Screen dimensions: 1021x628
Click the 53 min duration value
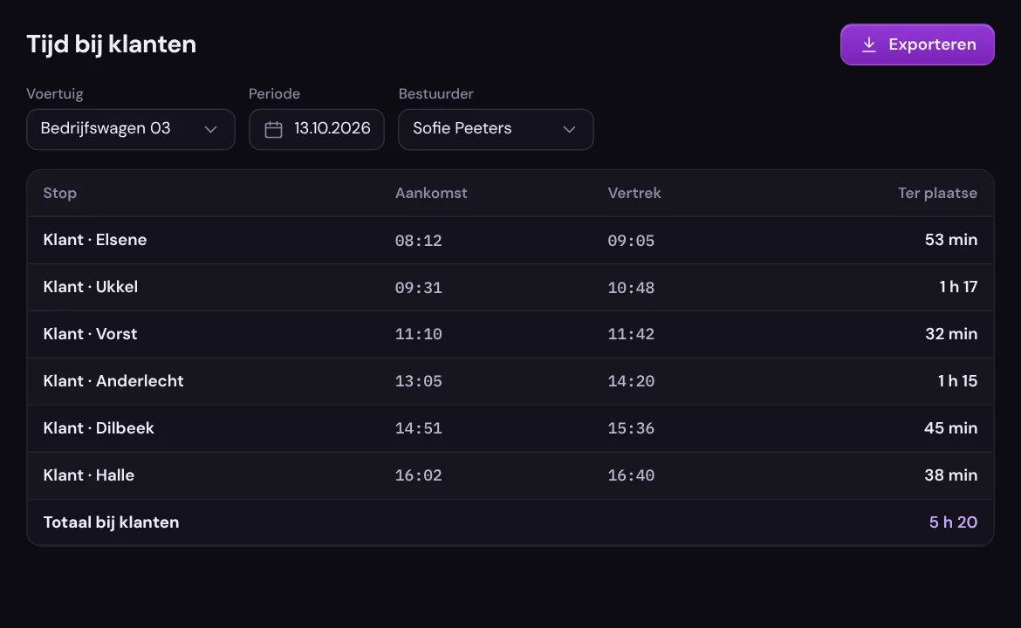point(951,240)
